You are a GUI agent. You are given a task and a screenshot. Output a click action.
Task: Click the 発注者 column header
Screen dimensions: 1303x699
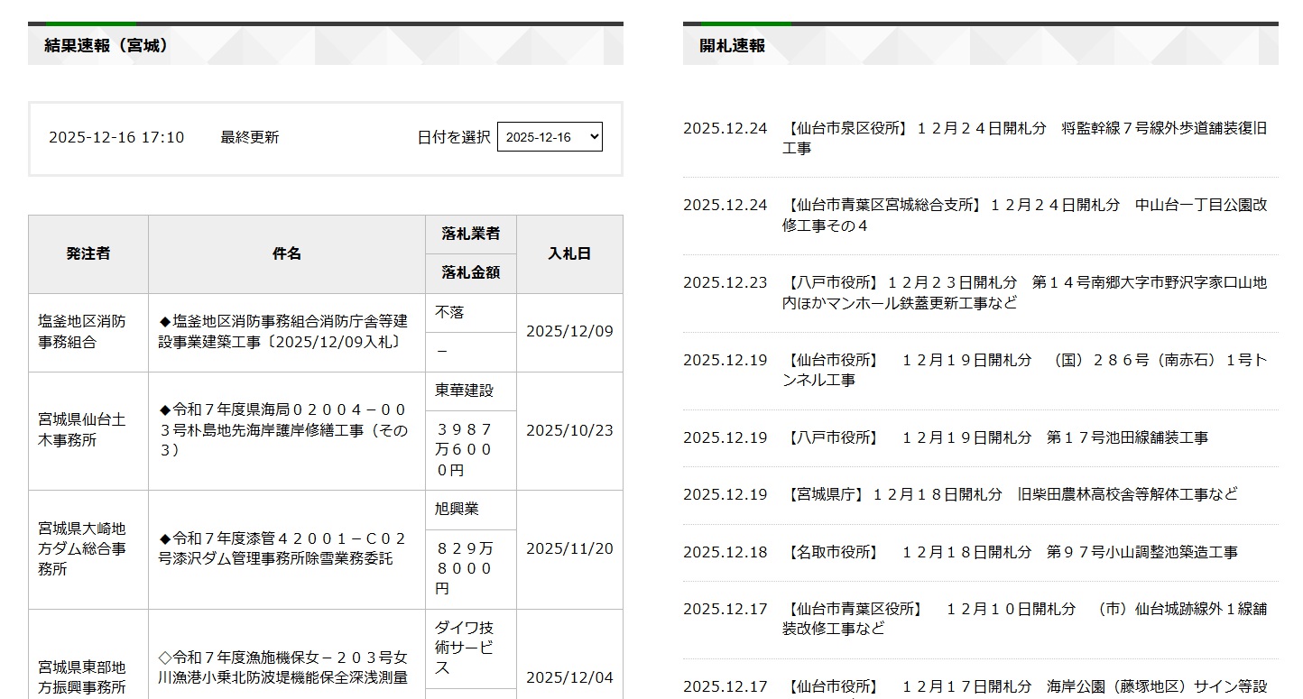88,253
